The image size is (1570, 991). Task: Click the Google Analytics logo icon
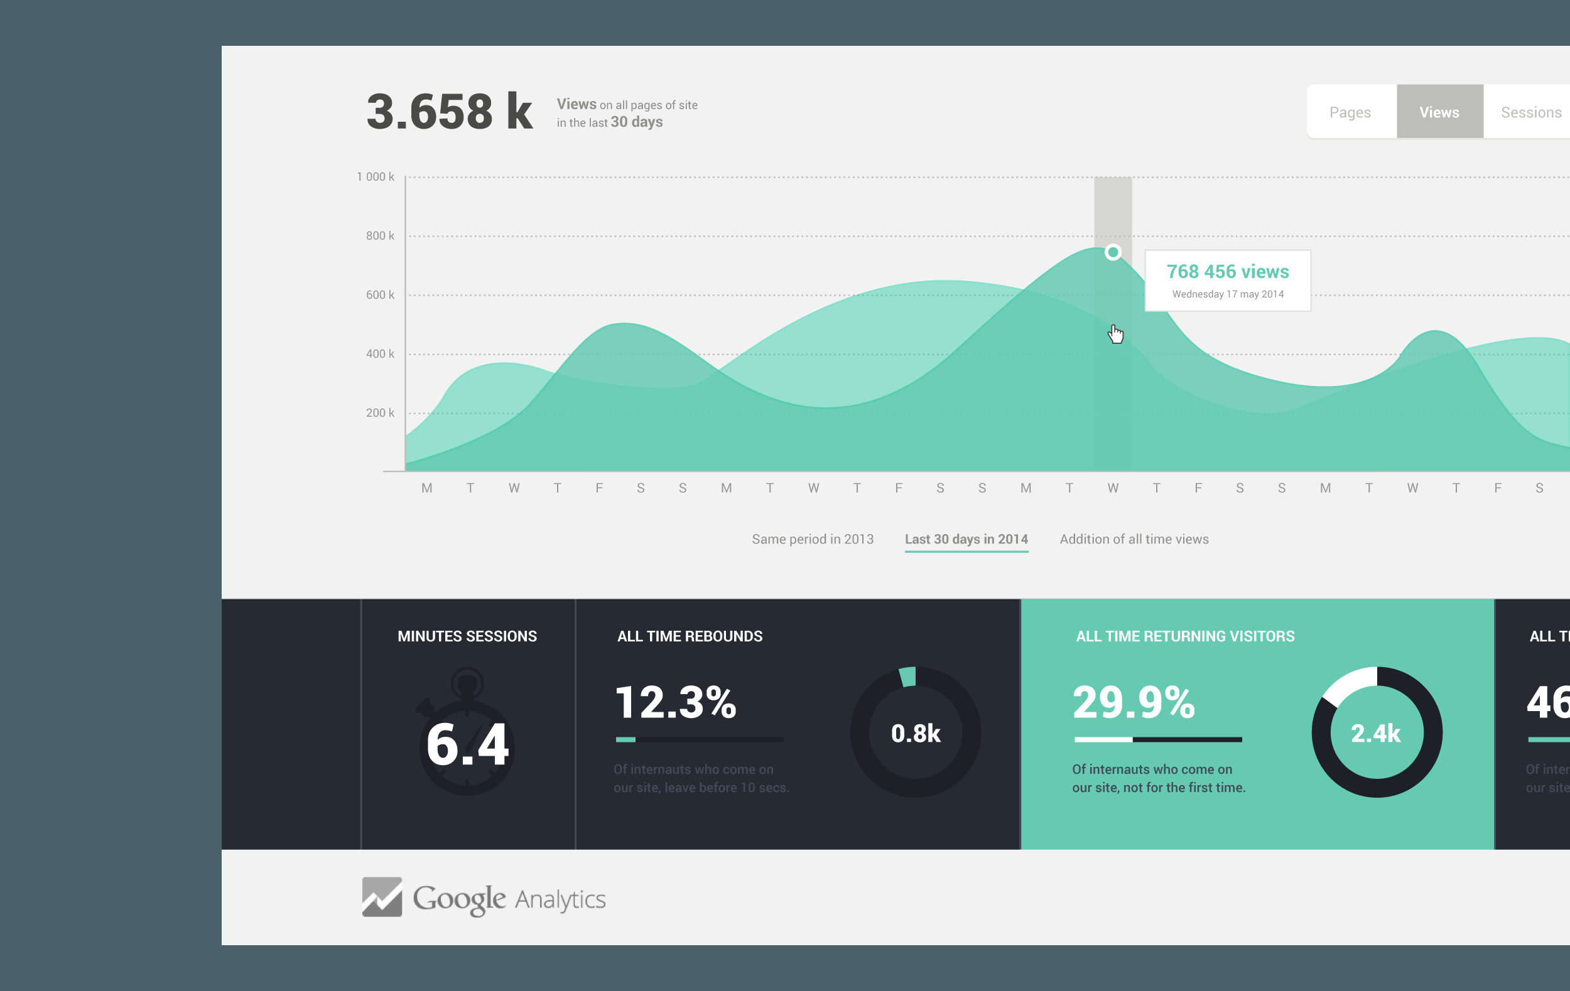(385, 901)
